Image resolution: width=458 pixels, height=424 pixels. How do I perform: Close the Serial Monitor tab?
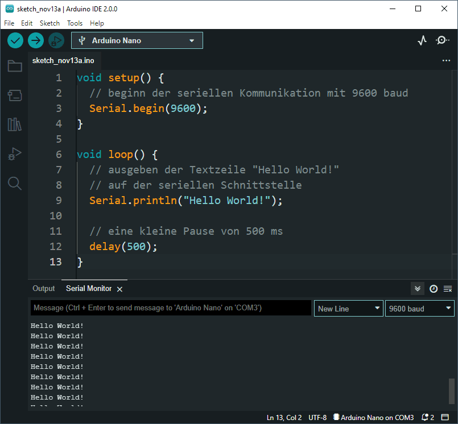click(x=119, y=289)
